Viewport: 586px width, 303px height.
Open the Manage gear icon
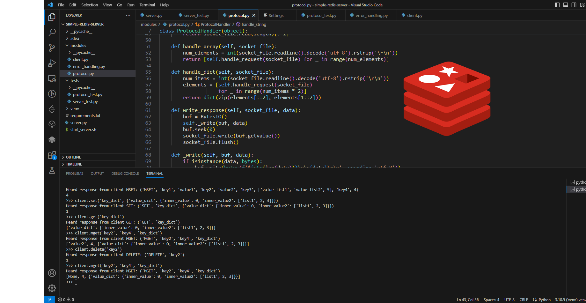click(52, 288)
